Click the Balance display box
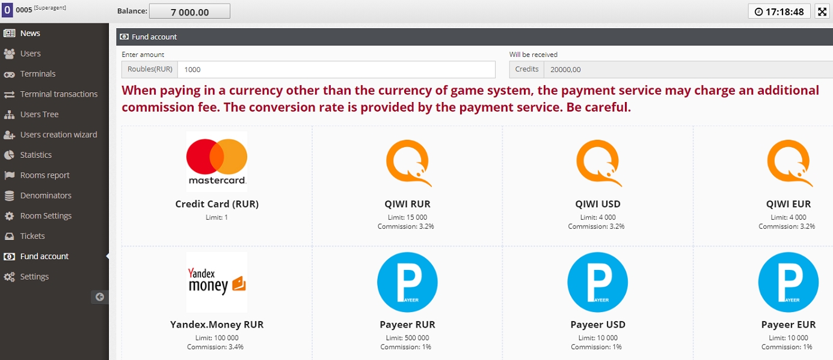 click(189, 10)
